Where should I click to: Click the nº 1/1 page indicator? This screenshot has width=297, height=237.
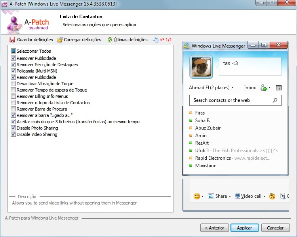[x=166, y=40]
